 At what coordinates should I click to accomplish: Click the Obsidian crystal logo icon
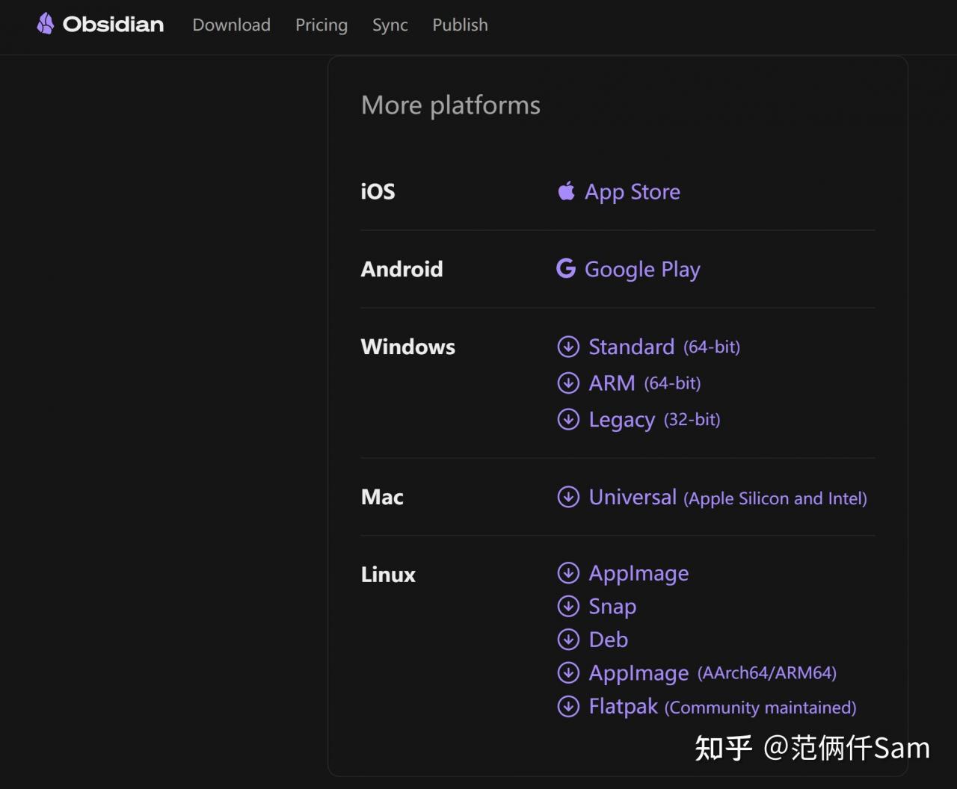tap(46, 24)
